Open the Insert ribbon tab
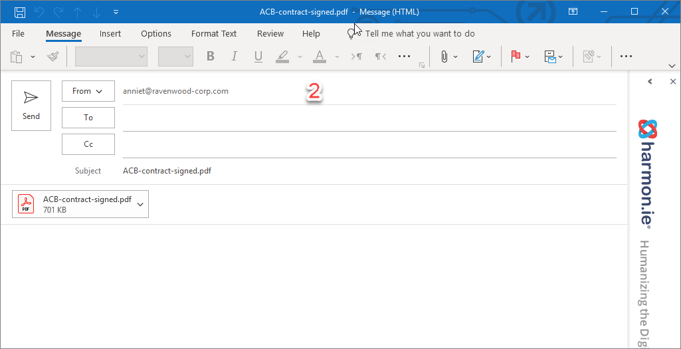This screenshot has height=349, width=681. 110,33
